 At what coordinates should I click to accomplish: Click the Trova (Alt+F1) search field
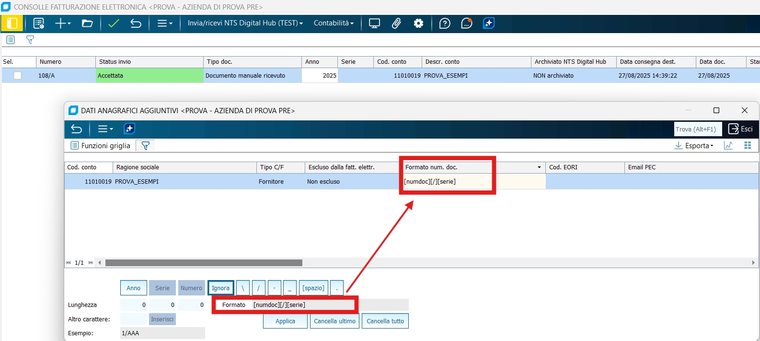click(697, 129)
